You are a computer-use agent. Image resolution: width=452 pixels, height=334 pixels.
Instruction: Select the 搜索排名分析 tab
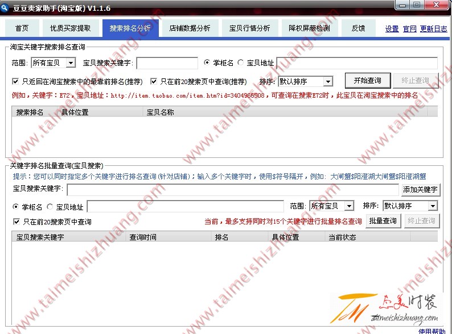click(130, 28)
